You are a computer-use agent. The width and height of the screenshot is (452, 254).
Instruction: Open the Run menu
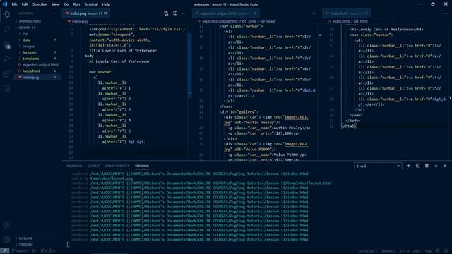click(76, 4)
